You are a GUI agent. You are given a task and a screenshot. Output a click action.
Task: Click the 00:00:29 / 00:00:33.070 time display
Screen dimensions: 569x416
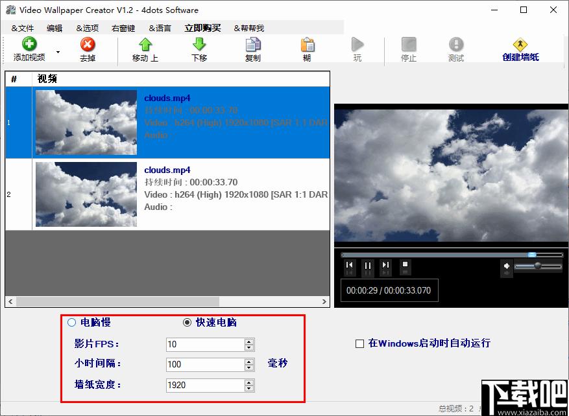point(389,290)
